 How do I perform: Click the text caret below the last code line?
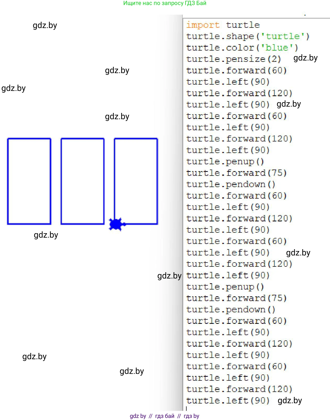(186, 408)
